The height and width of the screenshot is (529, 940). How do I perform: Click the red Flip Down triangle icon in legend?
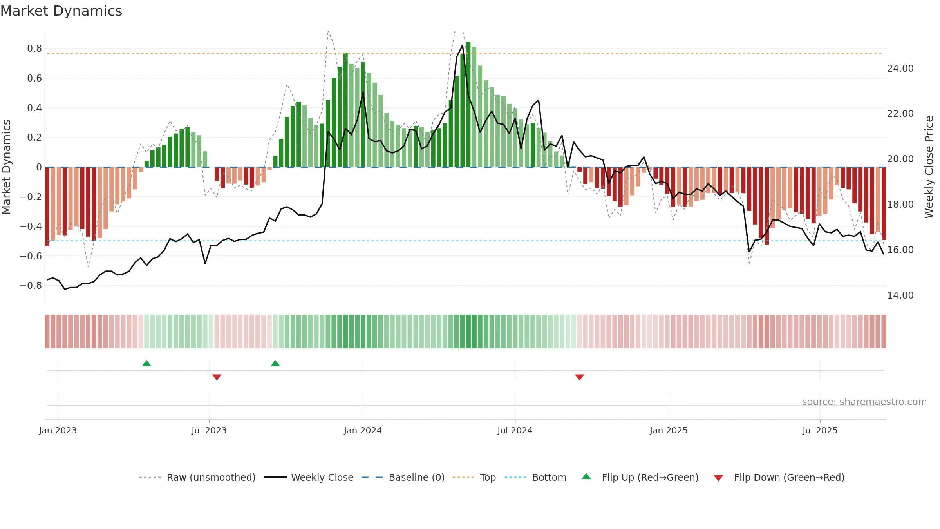click(x=718, y=478)
